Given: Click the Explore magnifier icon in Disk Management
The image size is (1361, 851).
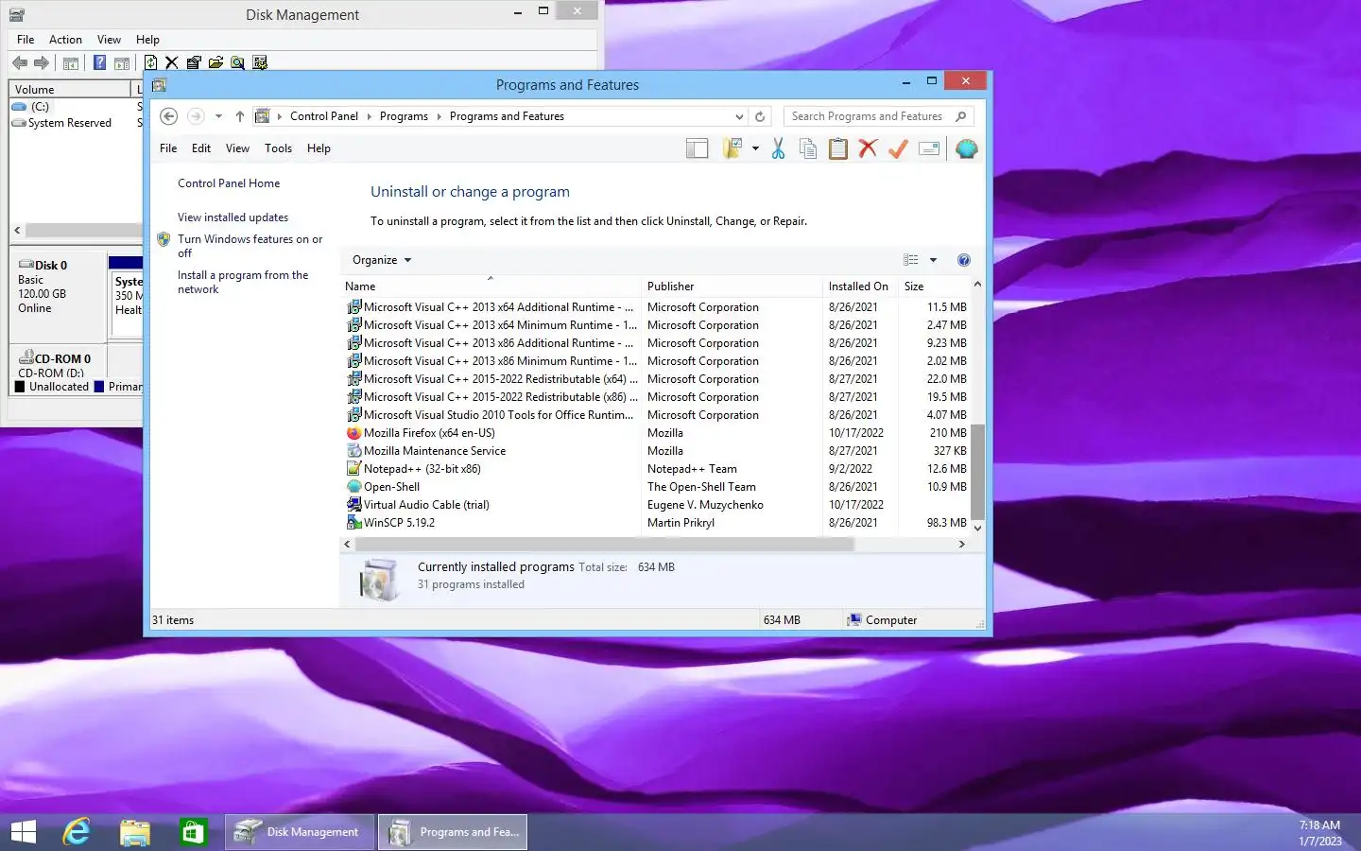Looking at the screenshot, I should click(x=237, y=62).
